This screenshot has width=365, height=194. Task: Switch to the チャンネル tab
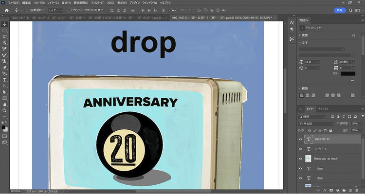point(323,109)
